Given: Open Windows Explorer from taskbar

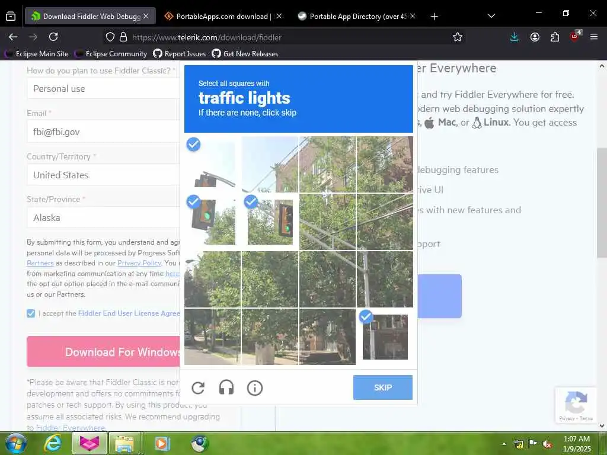Looking at the screenshot, I should (x=124, y=444).
